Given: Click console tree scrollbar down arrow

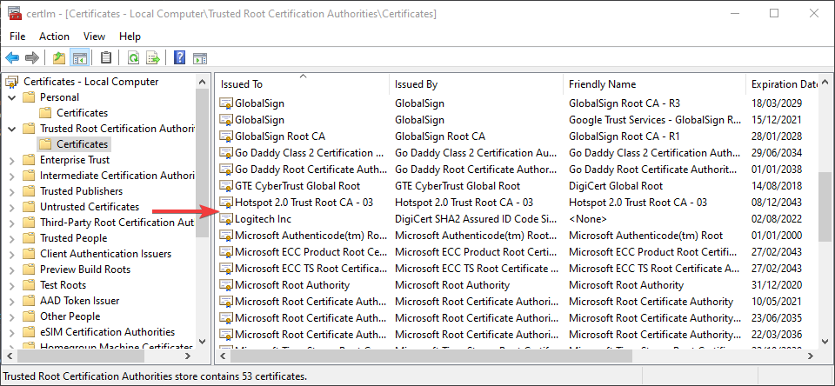Looking at the screenshot, I should click(x=202, y=341).
